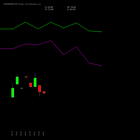Click the tall green candle above 20 Jul

13,93
